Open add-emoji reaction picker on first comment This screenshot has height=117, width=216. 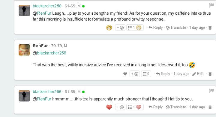(x=120, y=28)
